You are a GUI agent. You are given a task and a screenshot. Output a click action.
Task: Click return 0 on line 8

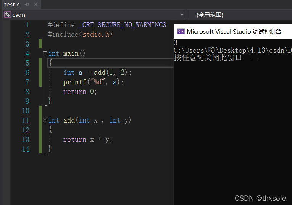[80, 92]
